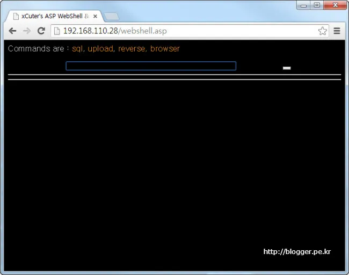Go back with the browser back arrow
The width and height of the screenshot is (349, 275).
coord(12,31)
